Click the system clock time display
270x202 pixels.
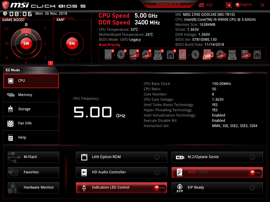click(x=21, y=14)
